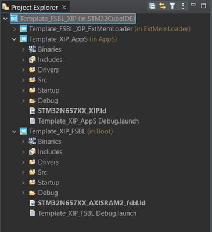The height and width of the screenshot is (232, 212).
Task: Collapse the Template_XIP_AppS project
Action: pyautogui.click(x=14, y=39)
